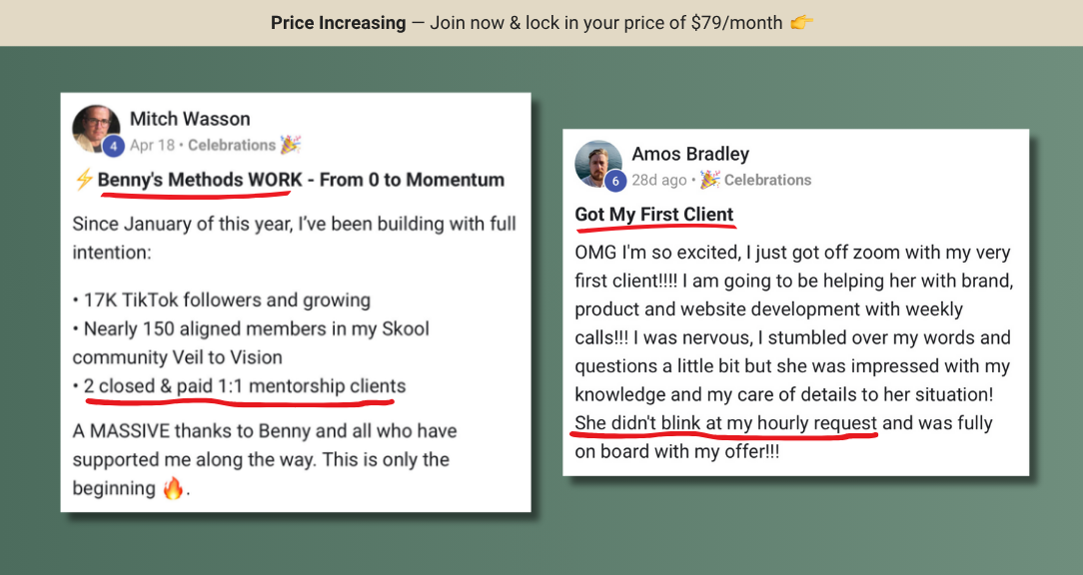The height and width of the screenshot is (575, 1083).
Task: Click the 'Apr 18' post date
Action: tap(152, 145)
